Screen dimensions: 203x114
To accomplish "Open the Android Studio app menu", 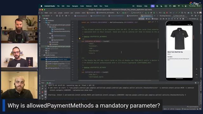I will (x=49, y=6).
